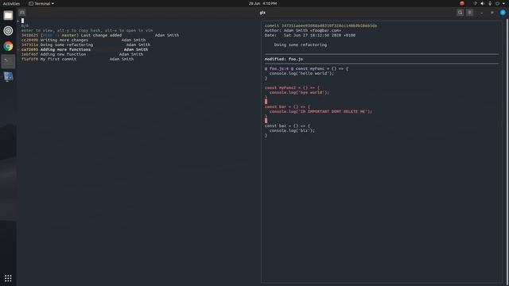
Task: Open the clock showing 4:10 PM
Action: (x=262, y=3)
